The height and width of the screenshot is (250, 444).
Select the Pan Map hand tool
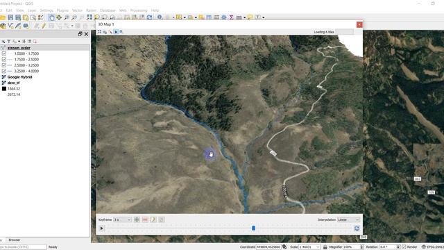pyautogui.click(x=51, y=17)
